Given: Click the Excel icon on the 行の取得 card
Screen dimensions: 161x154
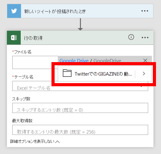Looking at the screenshot, I should pos(14,38).
